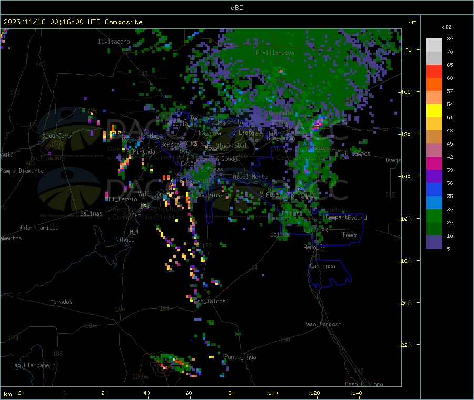Select the 80 dBZ light gray swatch
474x400 pixels.
click(x=434, y=45)
